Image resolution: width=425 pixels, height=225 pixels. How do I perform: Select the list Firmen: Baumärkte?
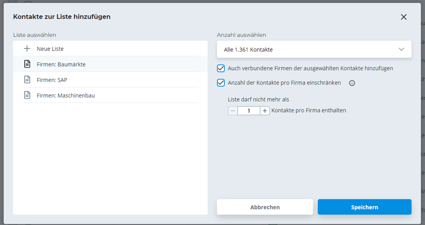110,64
